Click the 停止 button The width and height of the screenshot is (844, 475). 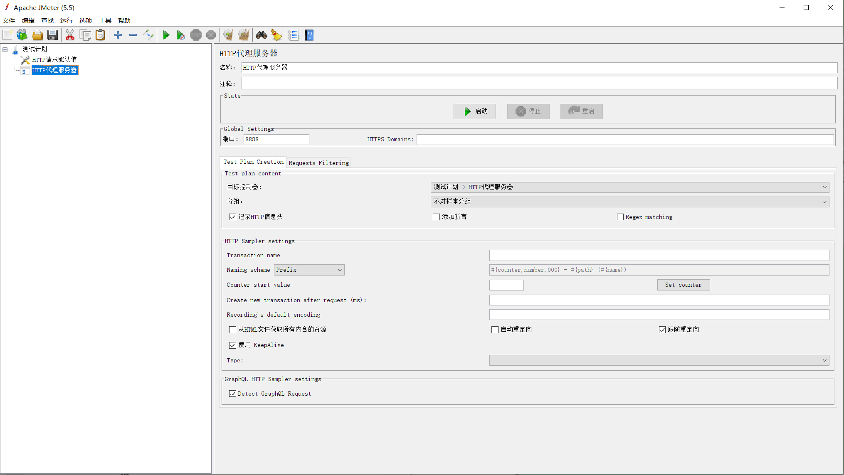point(528,111)
